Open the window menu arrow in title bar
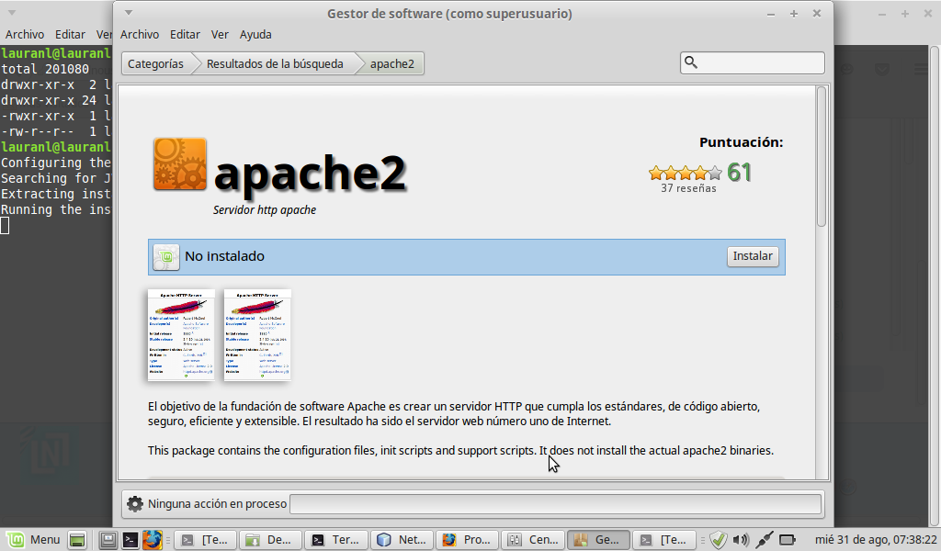Screen dimensions: 941x551 coord(128,13)
